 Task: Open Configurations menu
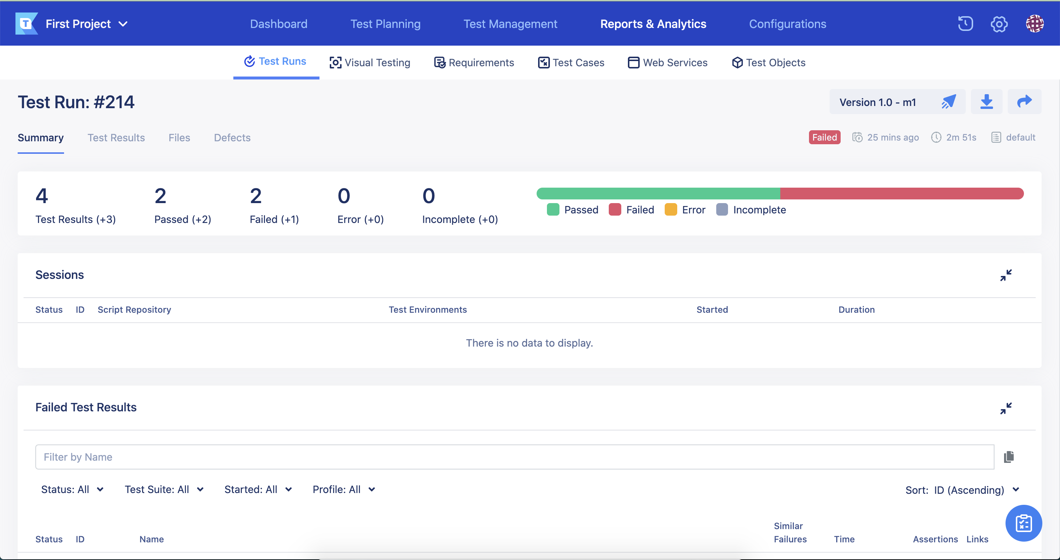(787, 24)
